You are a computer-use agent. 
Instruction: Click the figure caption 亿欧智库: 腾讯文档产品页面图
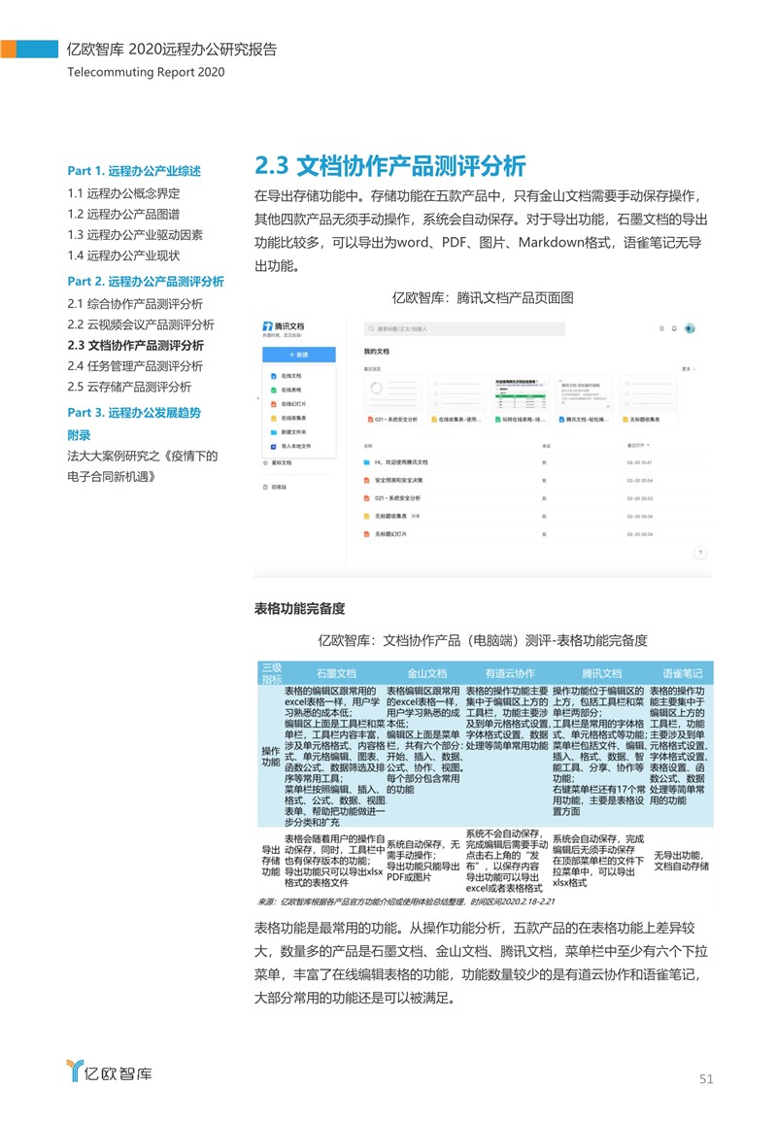(483, 297)
